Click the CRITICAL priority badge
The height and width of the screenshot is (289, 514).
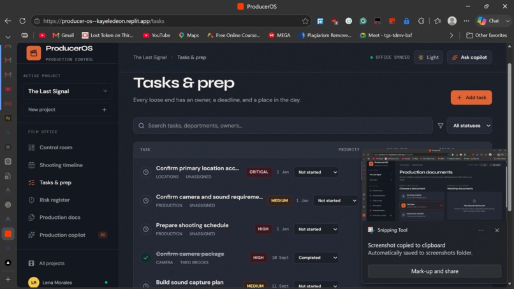tap(259, 172)
